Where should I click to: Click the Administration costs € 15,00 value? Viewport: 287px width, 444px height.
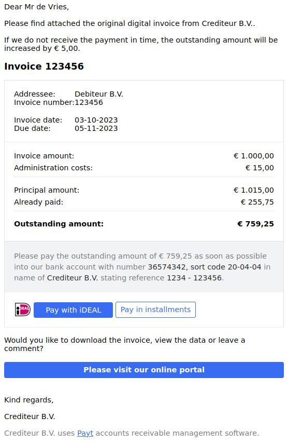tap(260, 168)
